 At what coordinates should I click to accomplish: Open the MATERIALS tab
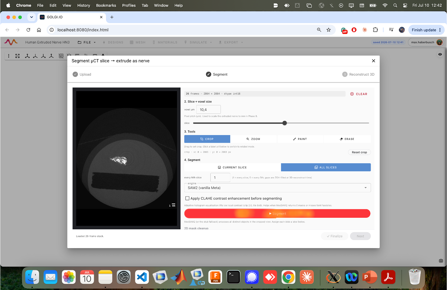(165, 42)
